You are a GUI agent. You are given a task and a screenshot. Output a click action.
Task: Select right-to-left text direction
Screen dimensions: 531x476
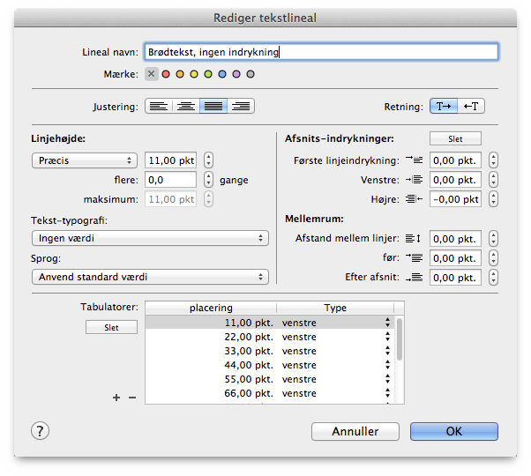tap(471, 107)
